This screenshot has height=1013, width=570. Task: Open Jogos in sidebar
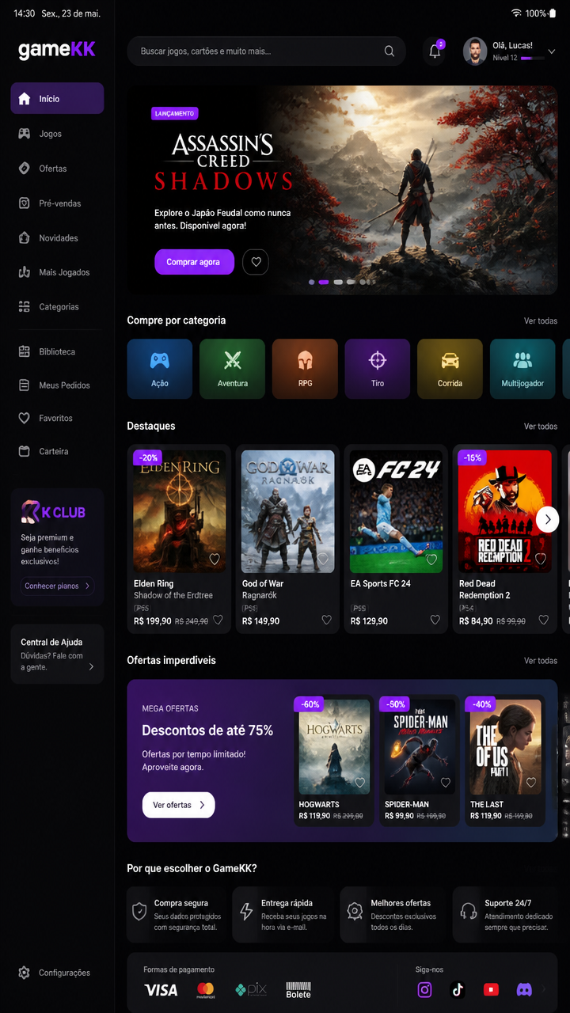(57, 134)
